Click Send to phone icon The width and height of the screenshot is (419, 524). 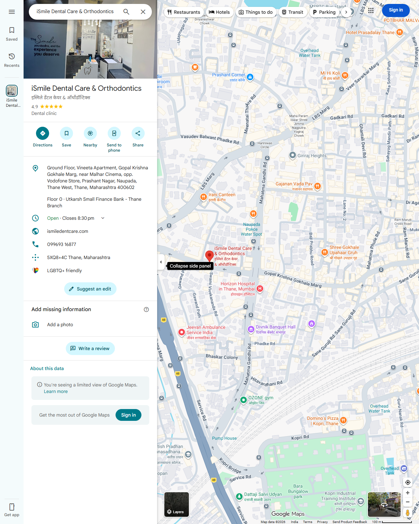click(x=114, y=133)
